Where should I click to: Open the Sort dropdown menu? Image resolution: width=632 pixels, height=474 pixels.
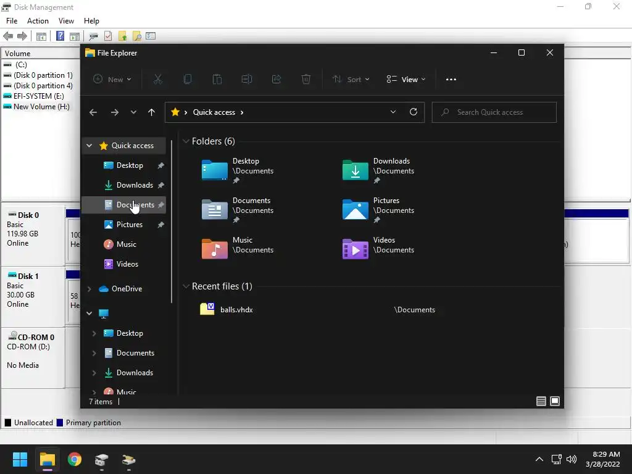tap(351, 80)
